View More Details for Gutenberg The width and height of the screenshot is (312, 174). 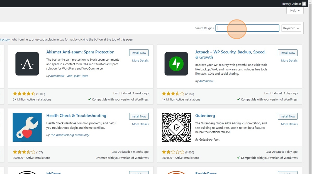pyautogui.click(x=289, y=124)
